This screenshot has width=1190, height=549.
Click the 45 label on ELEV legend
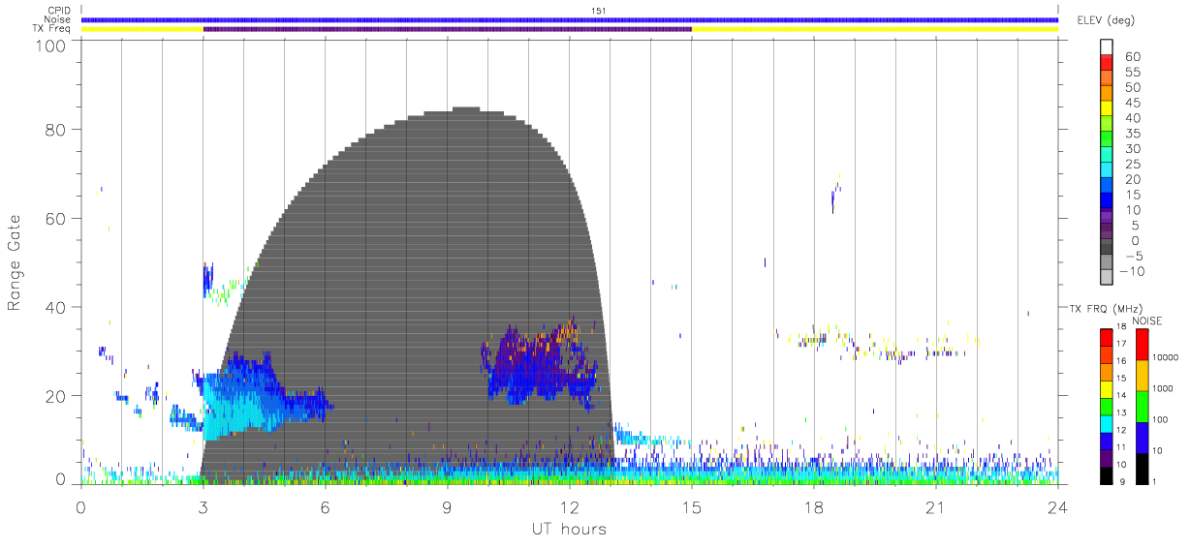[x=1132, y=103]
